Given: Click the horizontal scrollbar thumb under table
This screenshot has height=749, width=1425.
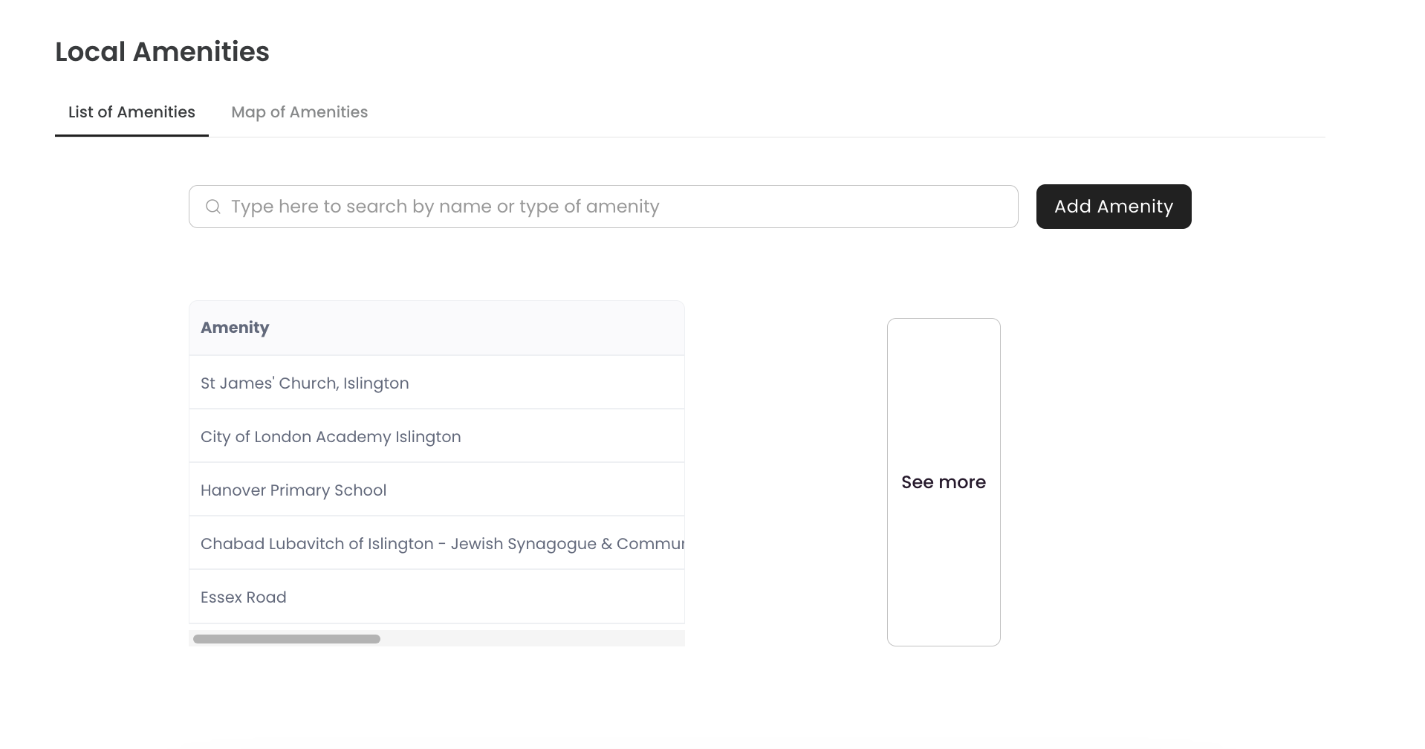Looking at the screenshot, I should 287,639.
